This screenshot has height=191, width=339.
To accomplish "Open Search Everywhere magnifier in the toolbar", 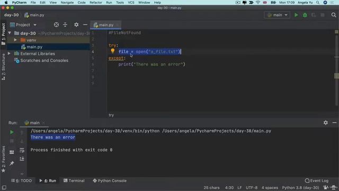I will 334,15.
